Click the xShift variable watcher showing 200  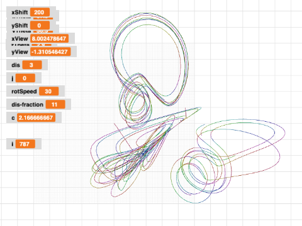[31, 12]
